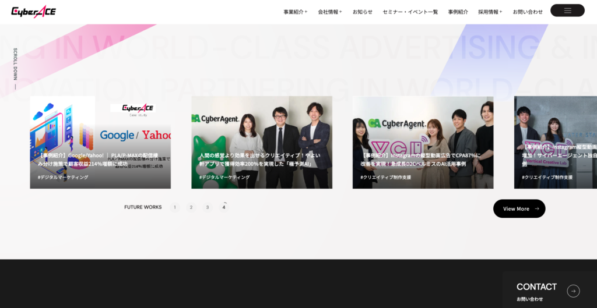
Task: Click #クリエイティブ制作支援 tag on CPA87% card
Action: pos(386,177)
